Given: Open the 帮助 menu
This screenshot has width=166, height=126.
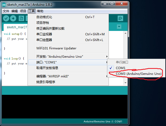Looking at the screenshot, I should 40,11.
